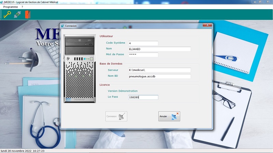This screenshot has width=273, height=153.
Task: Click the Nom field containing ELJAHED
Action: (159, 49)
